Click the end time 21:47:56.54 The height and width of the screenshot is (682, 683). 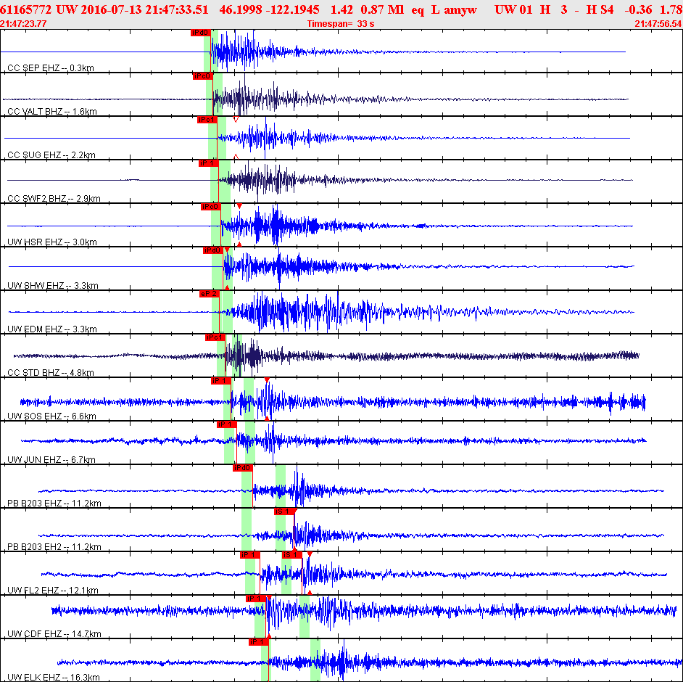658,24
